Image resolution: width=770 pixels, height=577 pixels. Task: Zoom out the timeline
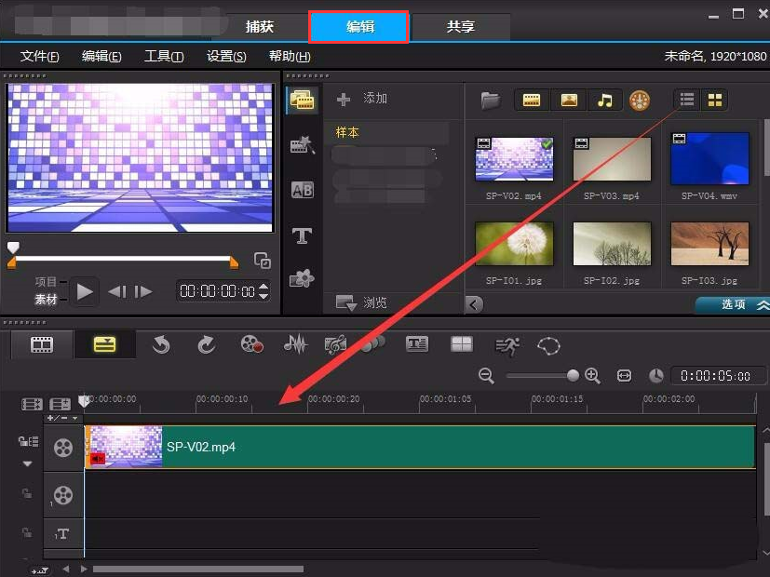pyautogui.click(x=486, y=376)
